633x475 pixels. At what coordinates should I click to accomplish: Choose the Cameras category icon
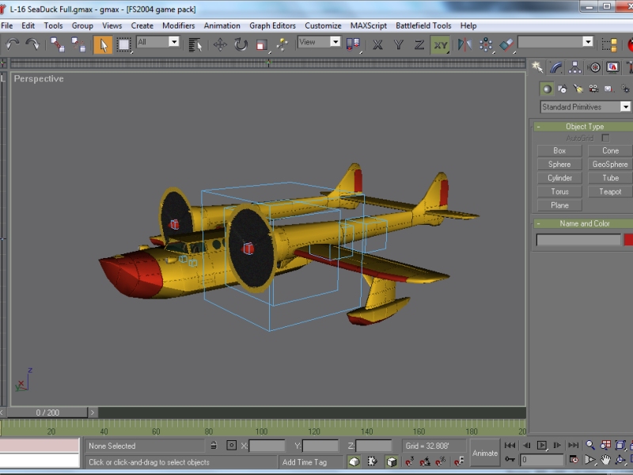coord(593,89)
